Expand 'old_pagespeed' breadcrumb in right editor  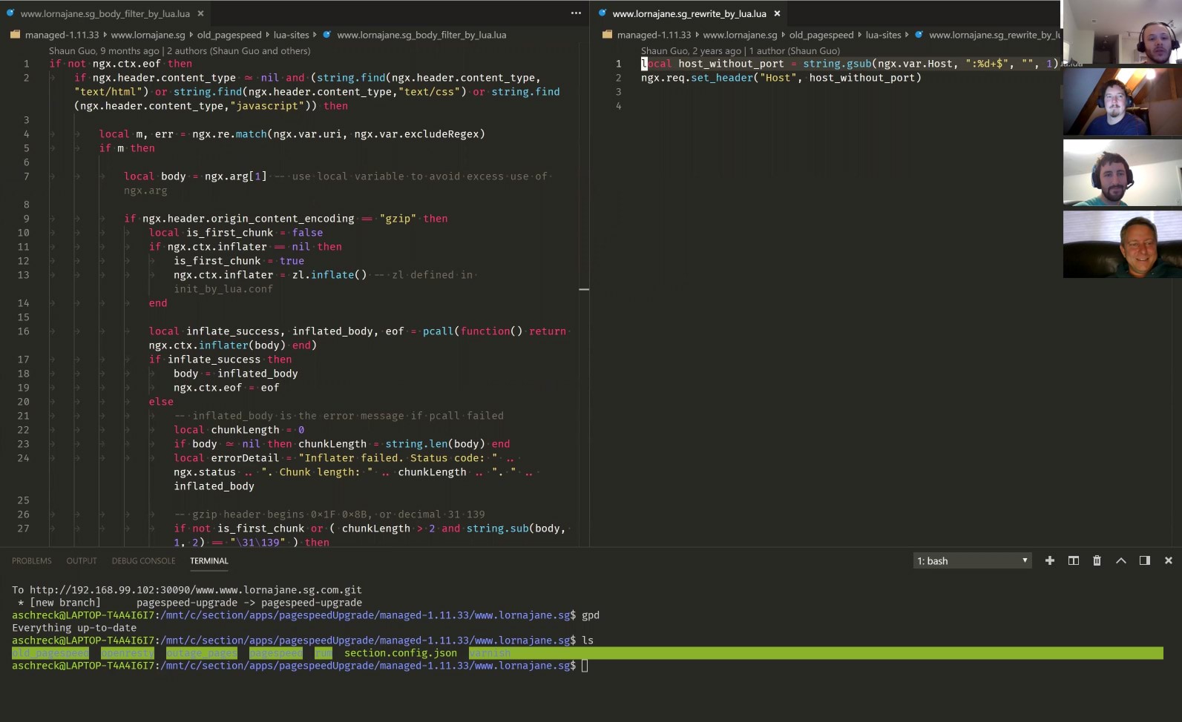point(821,35)
